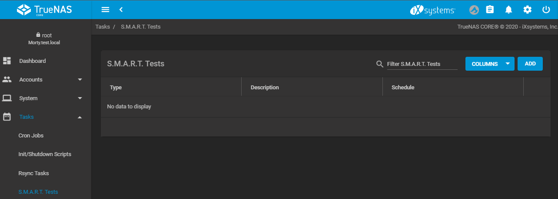Click the System label in sidebar
The height and width of the screenshot is (199, 558).
pyautogui.click(x=28, y=98)
